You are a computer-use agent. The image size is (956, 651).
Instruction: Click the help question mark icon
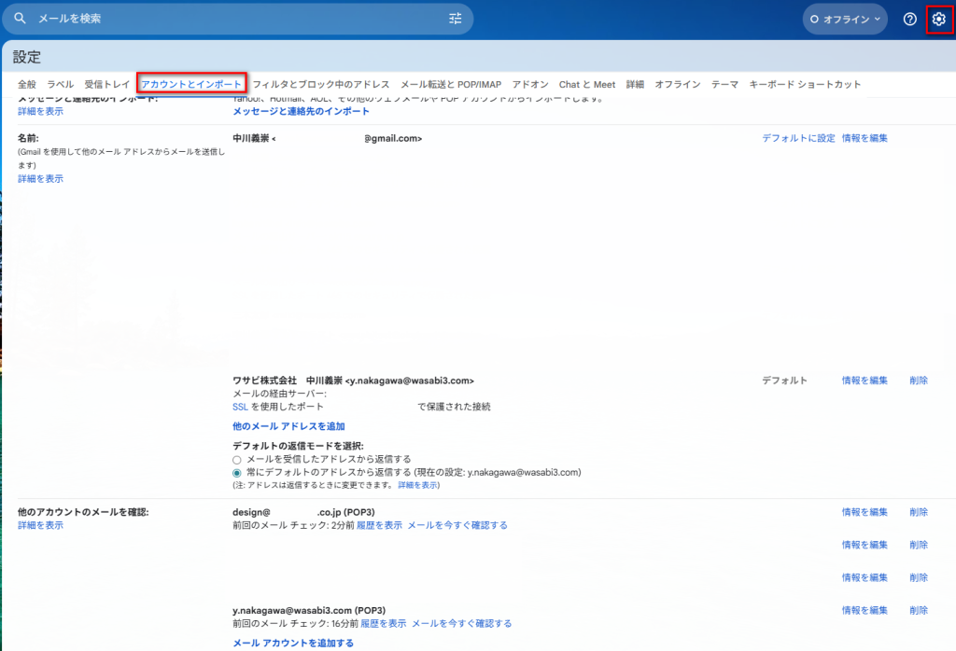click(x=909, y=19)
